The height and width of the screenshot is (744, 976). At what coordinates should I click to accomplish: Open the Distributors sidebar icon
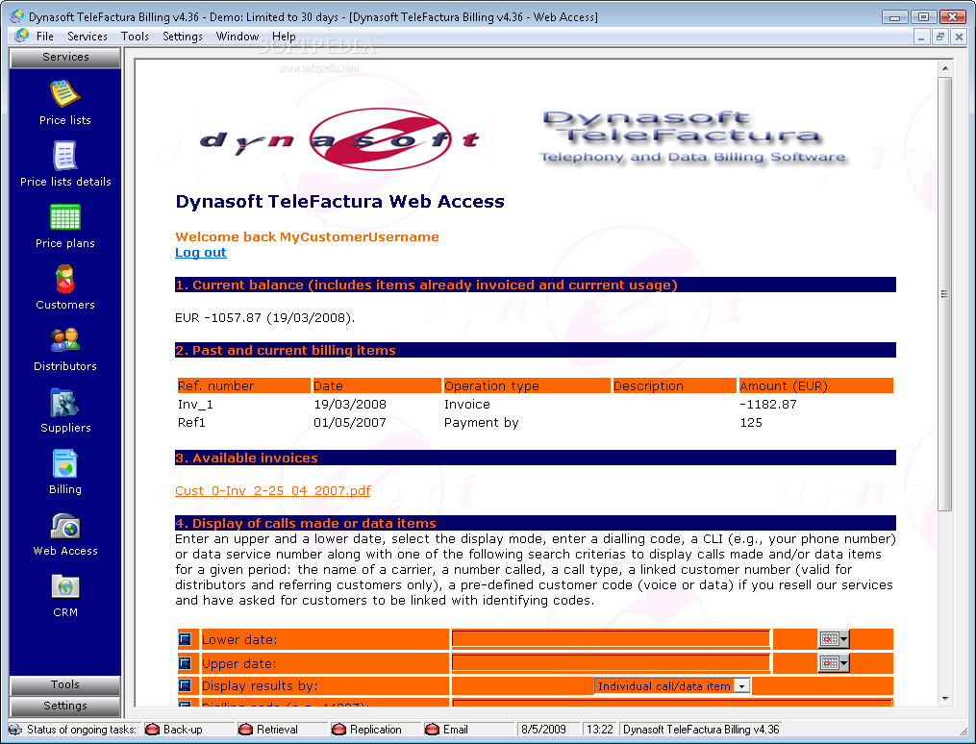[x=64, y=340]
